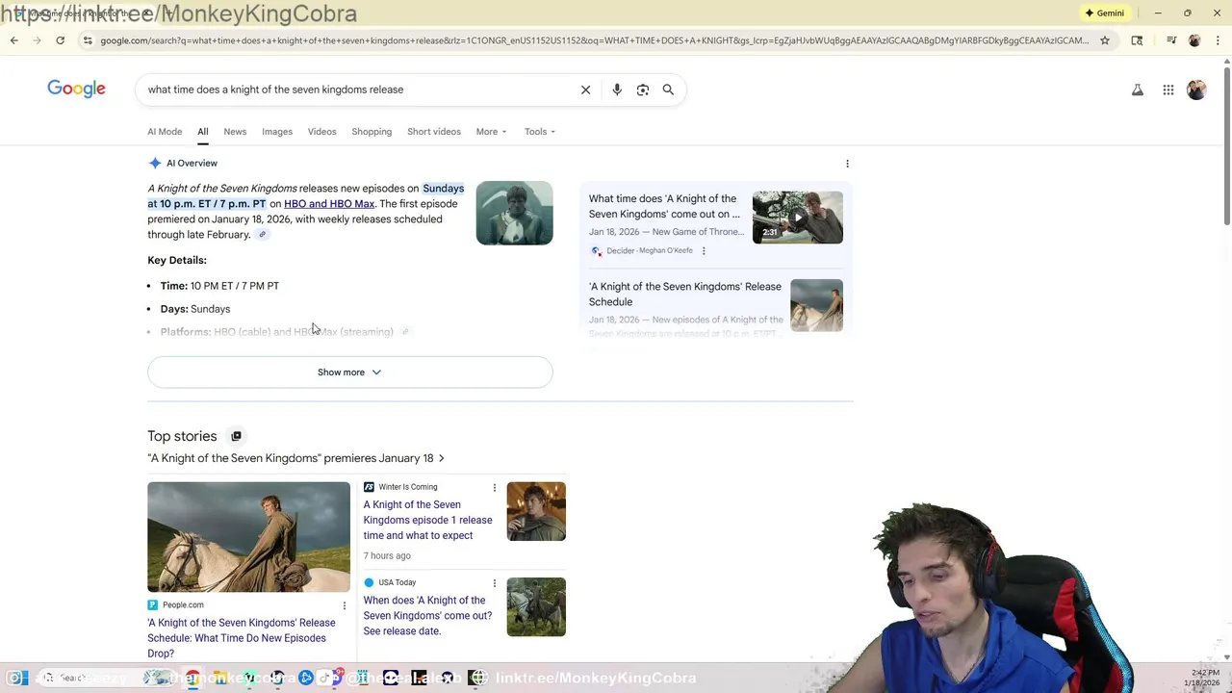Switch to the AI Mode tab
Image resolution: width=1232 pixels, height=693 pixels.
pyautogui.click(x=165, y=132)
